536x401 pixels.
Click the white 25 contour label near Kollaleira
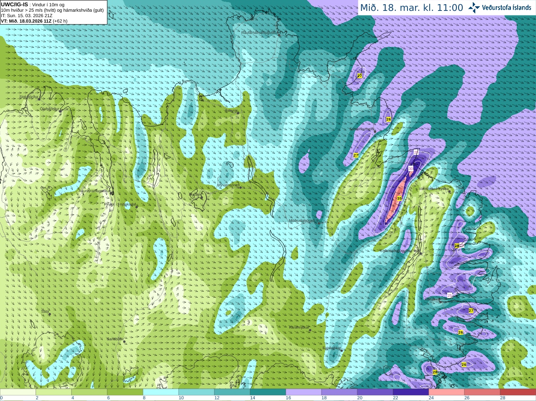pos(450,295)
